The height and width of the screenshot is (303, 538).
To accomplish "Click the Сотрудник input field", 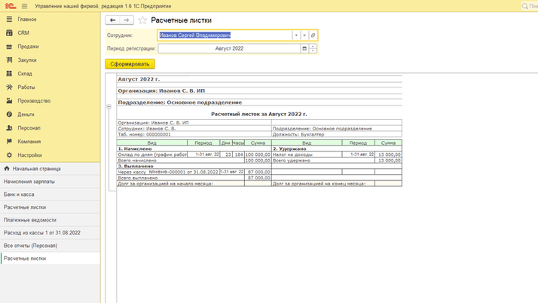I will [x=224, y=35].
